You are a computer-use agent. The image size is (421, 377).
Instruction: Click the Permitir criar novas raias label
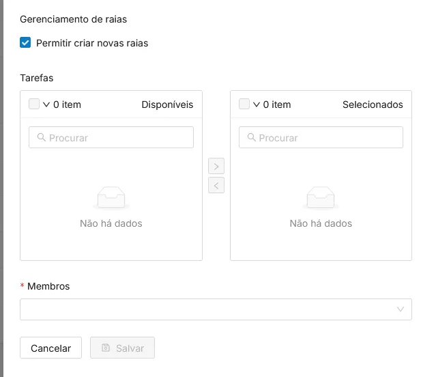[92, 43]
